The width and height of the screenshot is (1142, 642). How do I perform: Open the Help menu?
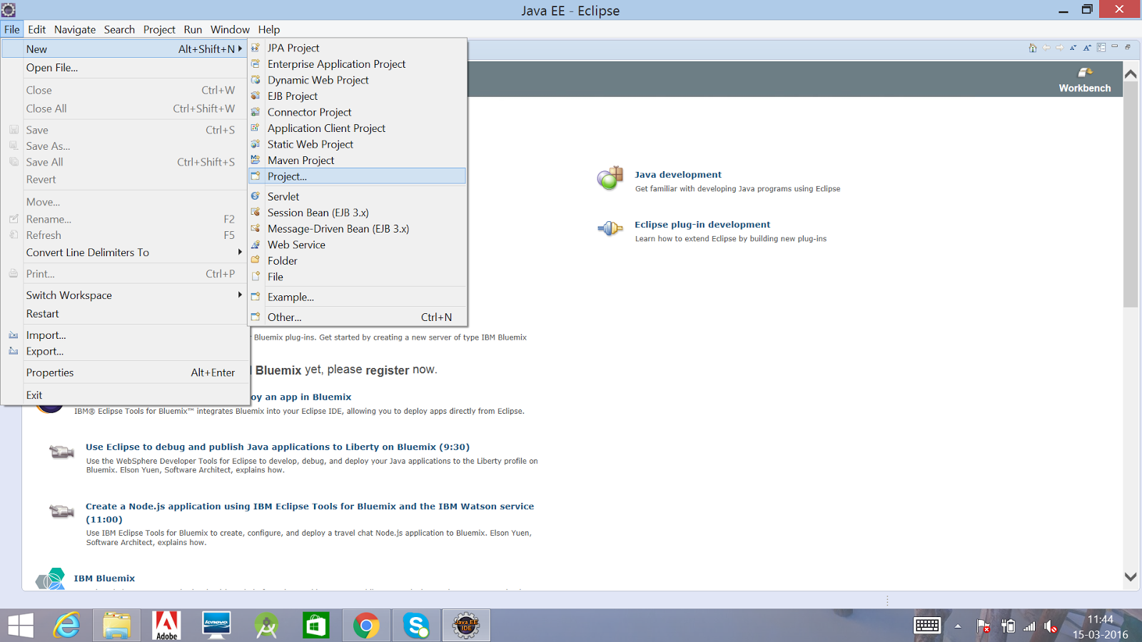coord(269,29)
